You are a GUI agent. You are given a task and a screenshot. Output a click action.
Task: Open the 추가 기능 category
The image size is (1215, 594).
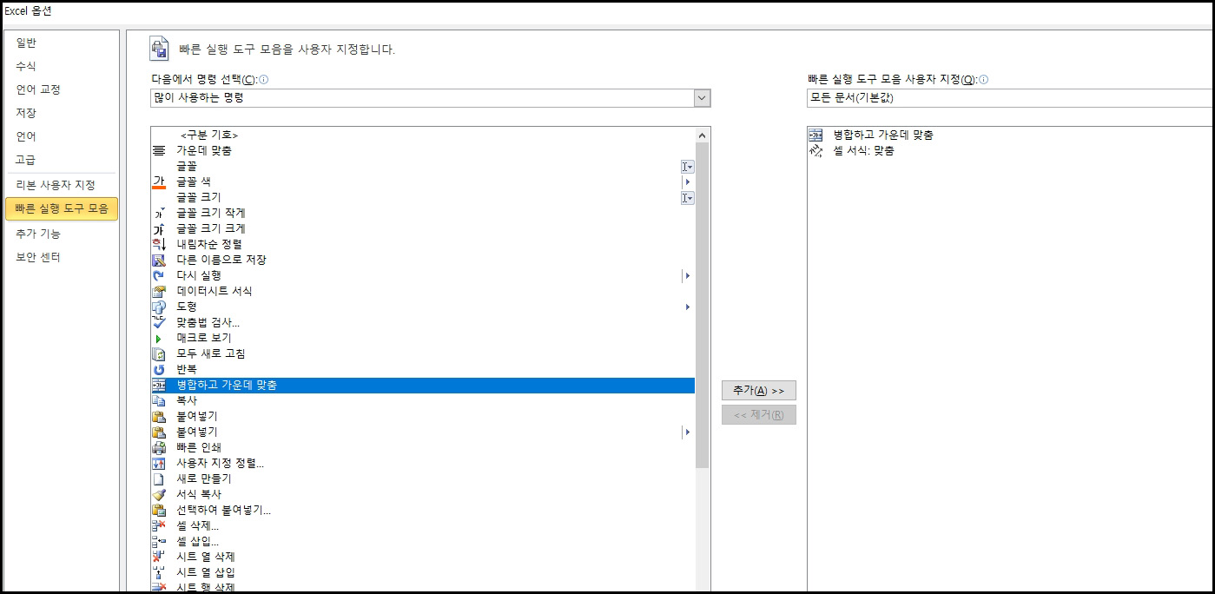[62, 234]
